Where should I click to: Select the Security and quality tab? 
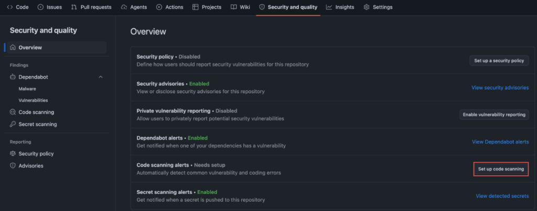tap(288, 7)
